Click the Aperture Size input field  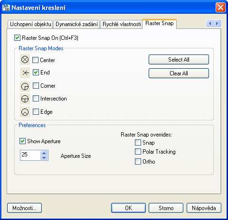click(30, 155)
